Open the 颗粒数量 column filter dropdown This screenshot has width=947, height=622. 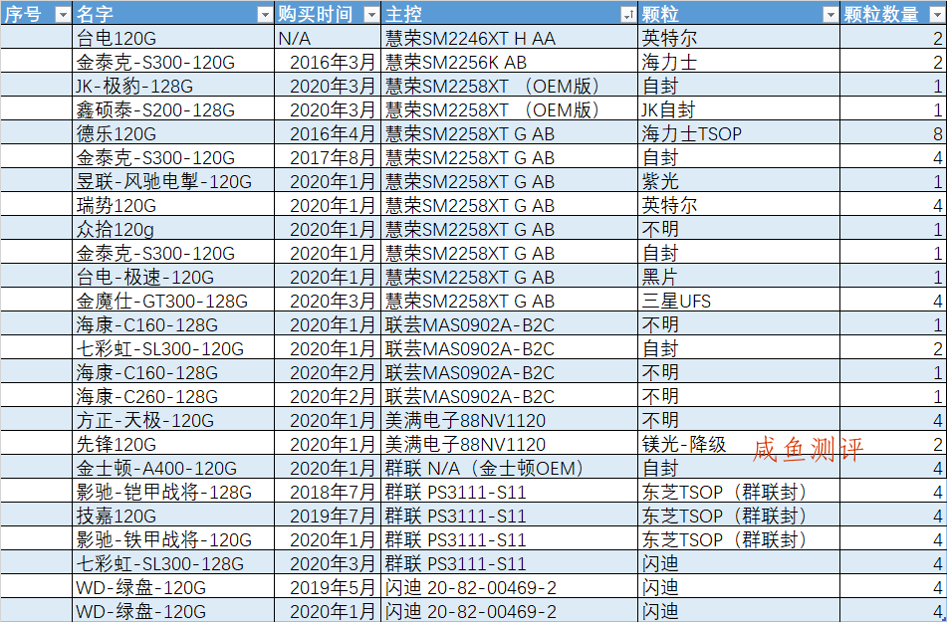938,15
